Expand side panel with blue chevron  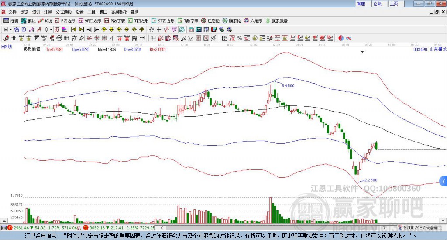pyautogui.click(x=444, y=181)
